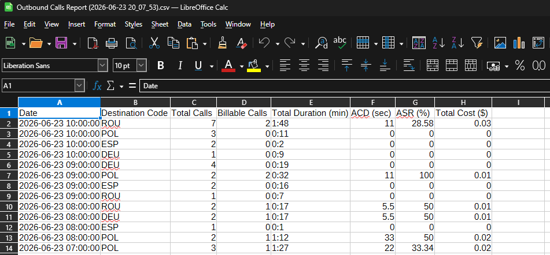550x255 pixels.
Task: Export directly as PDF
Action: (93, 43)
